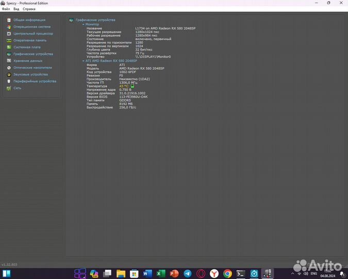The height and width of the screenshot is (279, 348).
Task: Select the Хранение данных icon
Action: pyautogui.click(x=9, y=61)
